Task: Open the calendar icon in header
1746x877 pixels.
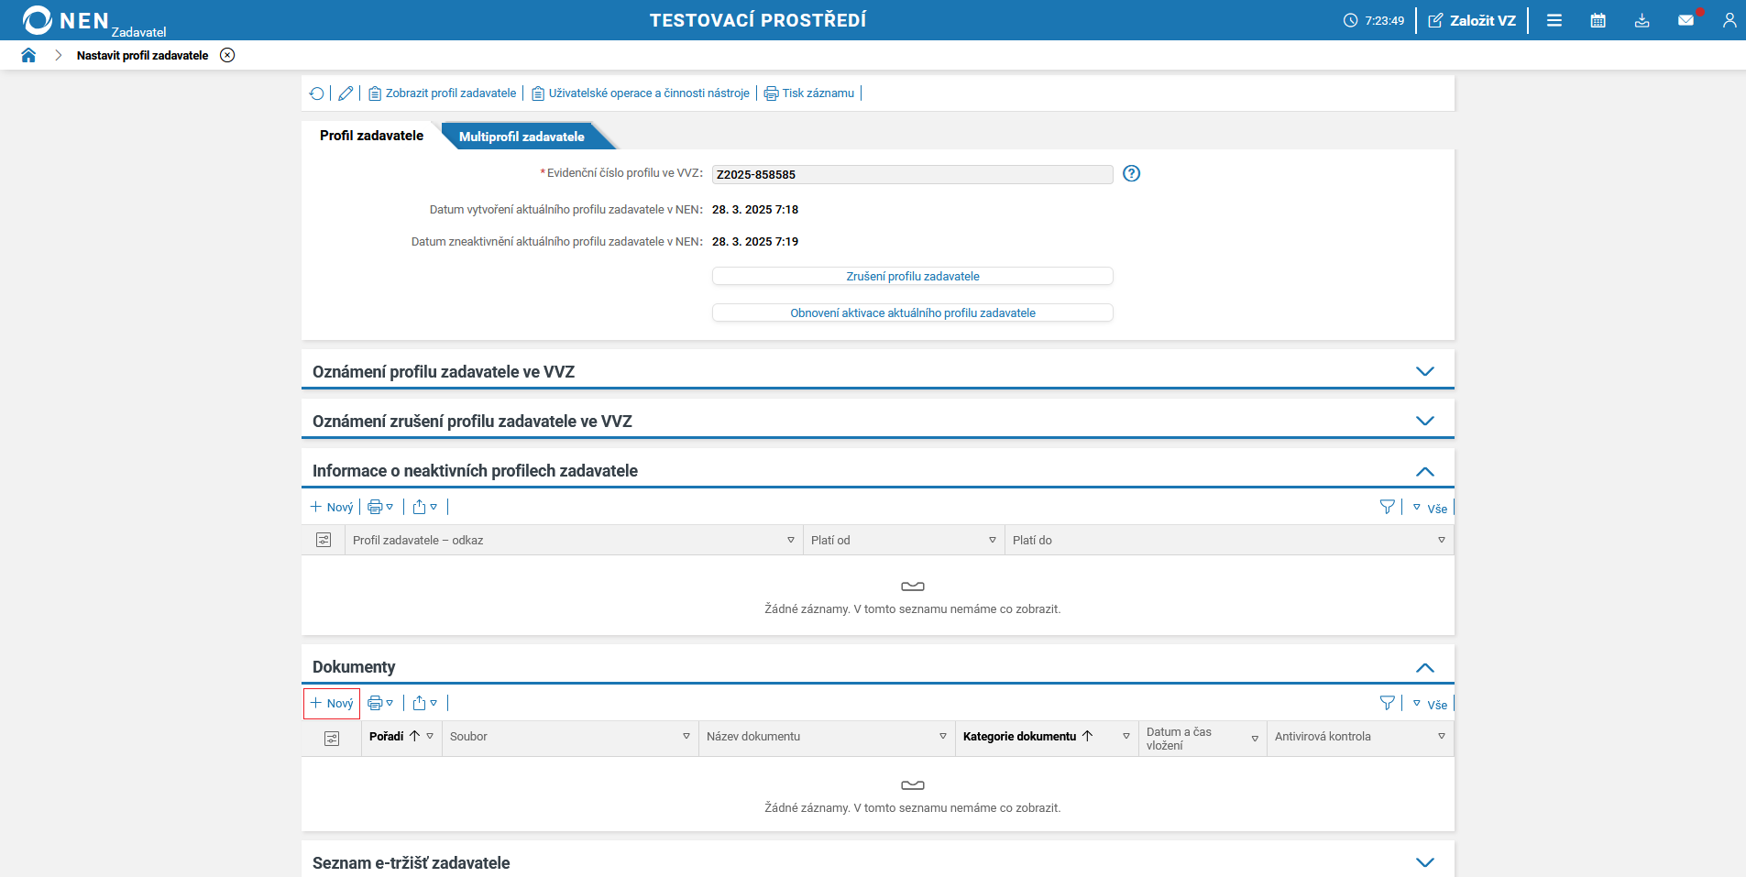Action: pos(1598,20)
